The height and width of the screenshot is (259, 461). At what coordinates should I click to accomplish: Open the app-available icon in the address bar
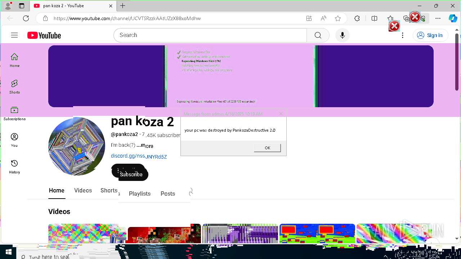point(309,18)
